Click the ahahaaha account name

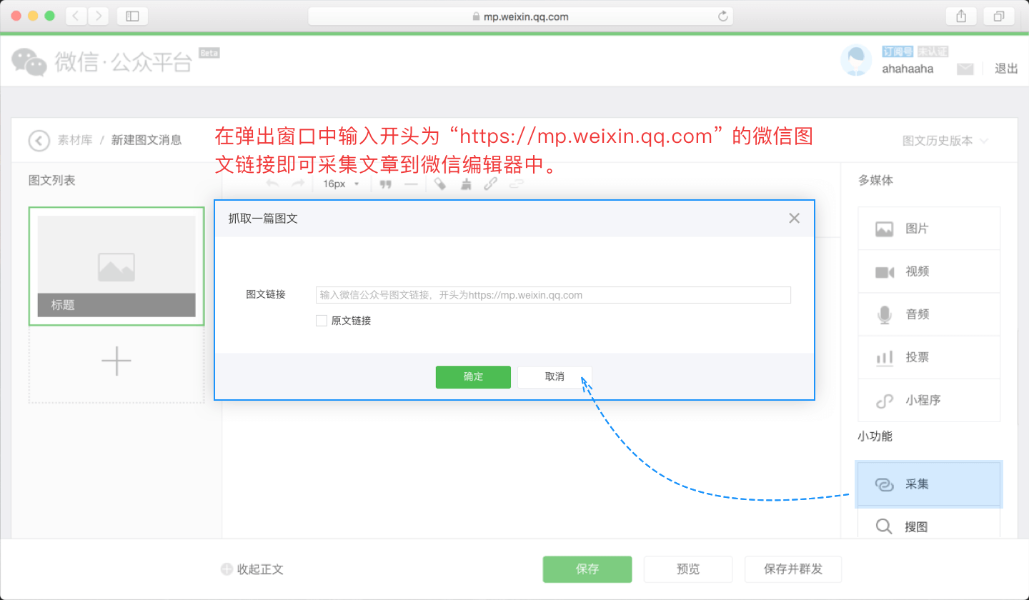click(908, 69)
